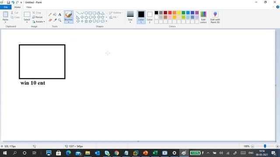Screen dimensions: 280x157
Task: Choose the Line shape
Action: tap(78, 13)
